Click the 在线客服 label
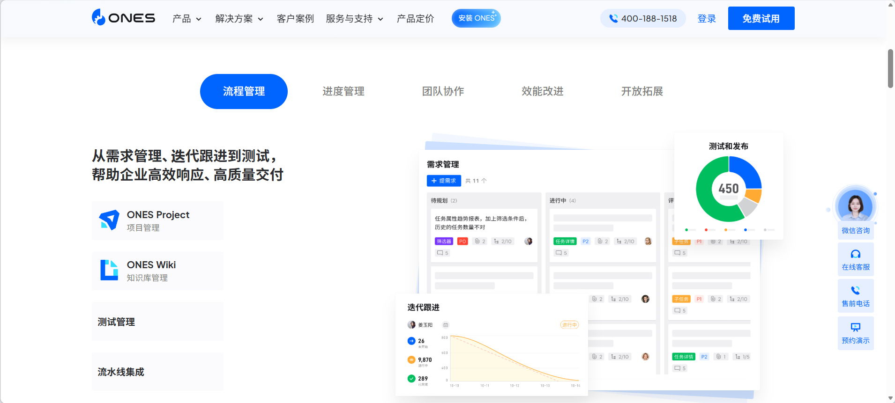The width and height of the screenshot is (895, 403). 856,267
